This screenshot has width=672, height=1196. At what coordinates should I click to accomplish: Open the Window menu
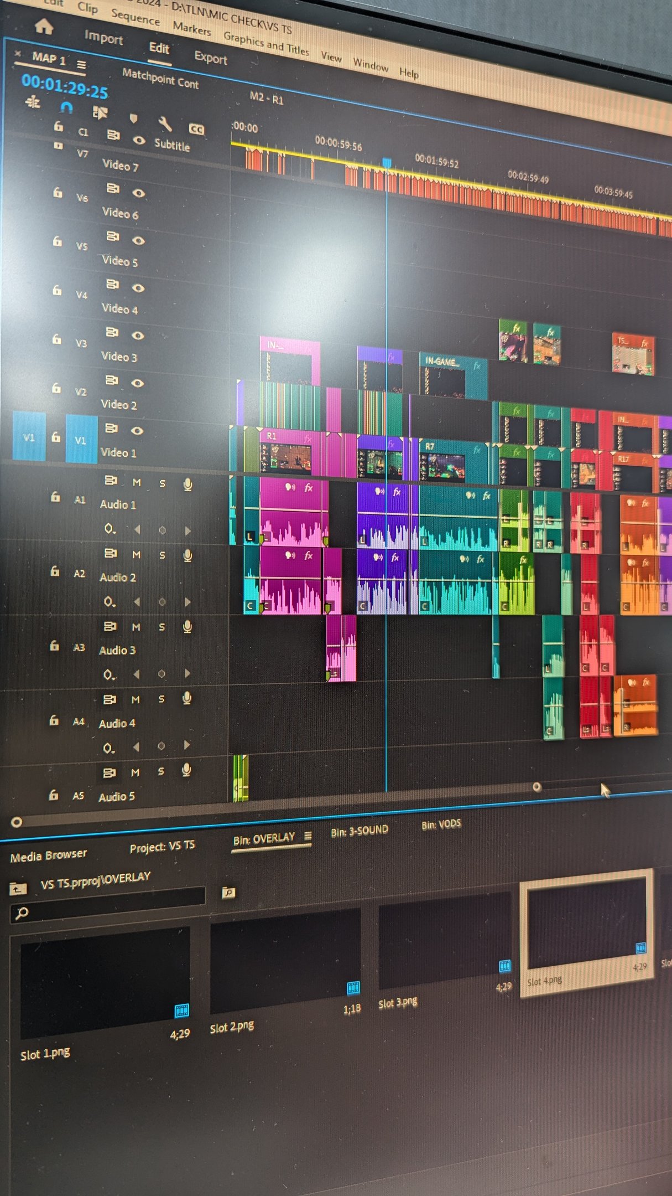pos(370,65)
